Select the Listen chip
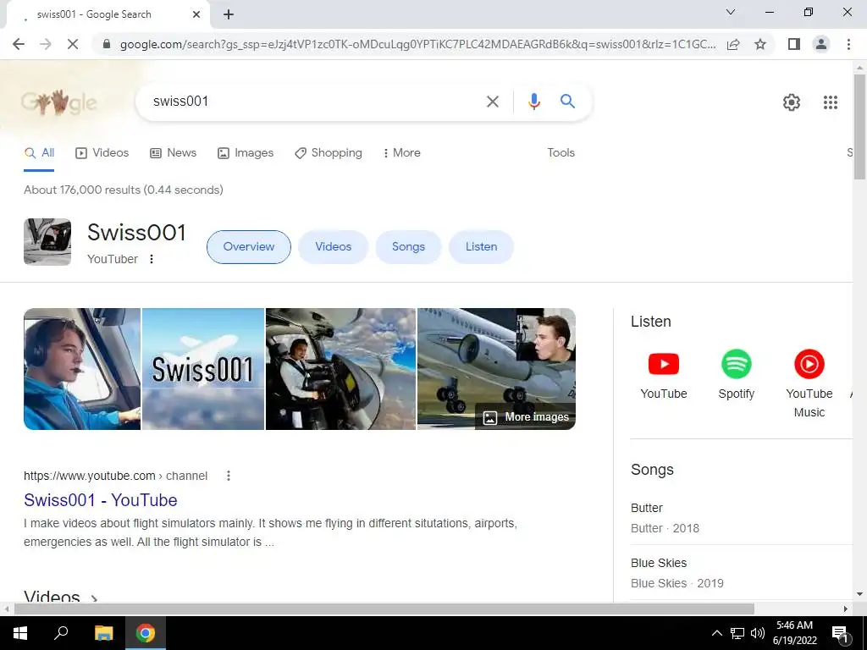Image resolution: width=867 pixels, height=650 pixels. pos(481,247)
